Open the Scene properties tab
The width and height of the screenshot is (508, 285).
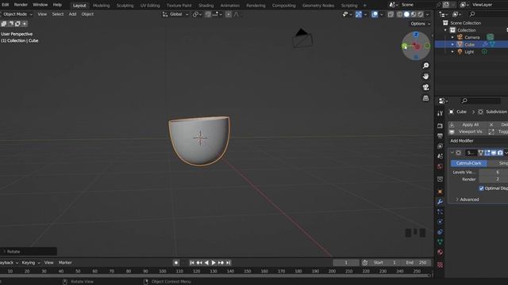click(440, 157)
